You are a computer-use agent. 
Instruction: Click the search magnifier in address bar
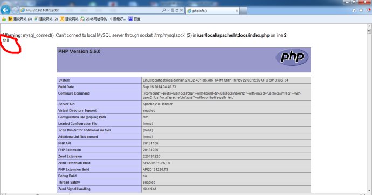click(164, 10)
